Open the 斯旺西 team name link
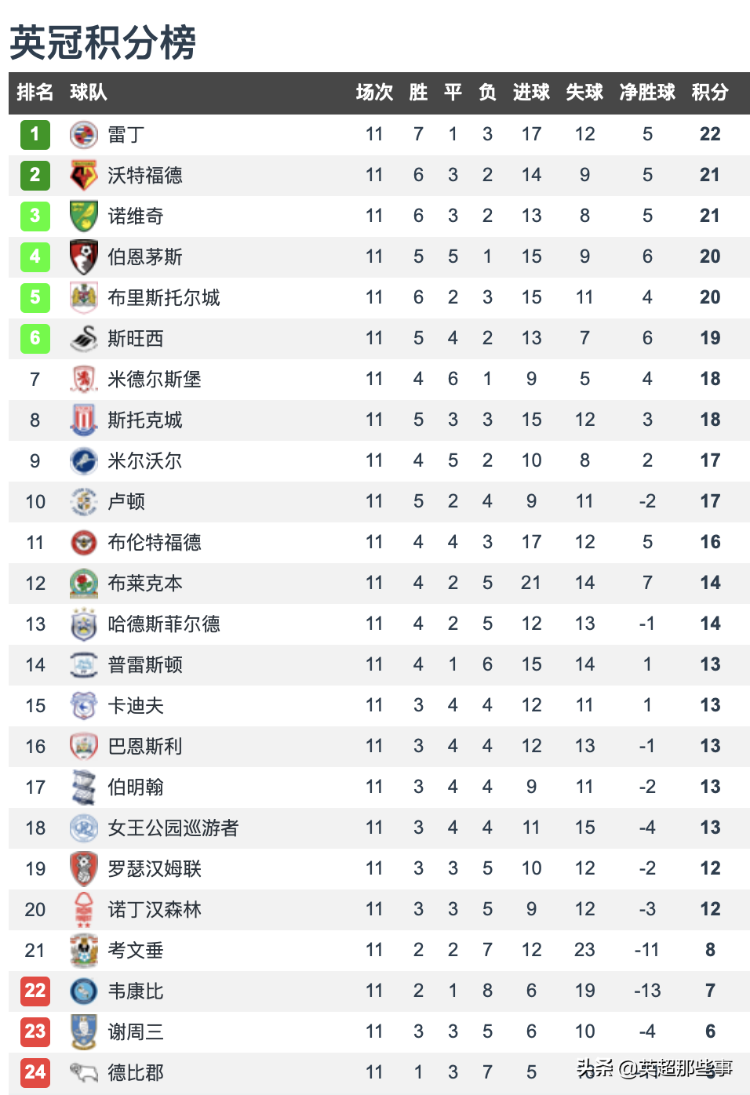The width and height of the screenshot is (750, 1095). pos(136,339)
